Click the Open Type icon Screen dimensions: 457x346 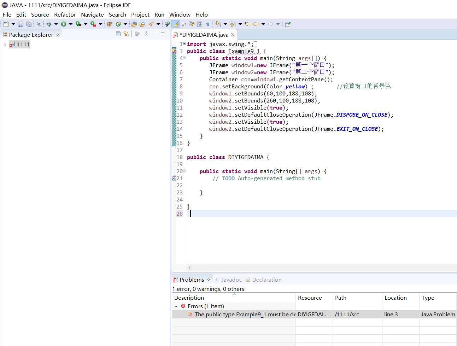(134, 24)
